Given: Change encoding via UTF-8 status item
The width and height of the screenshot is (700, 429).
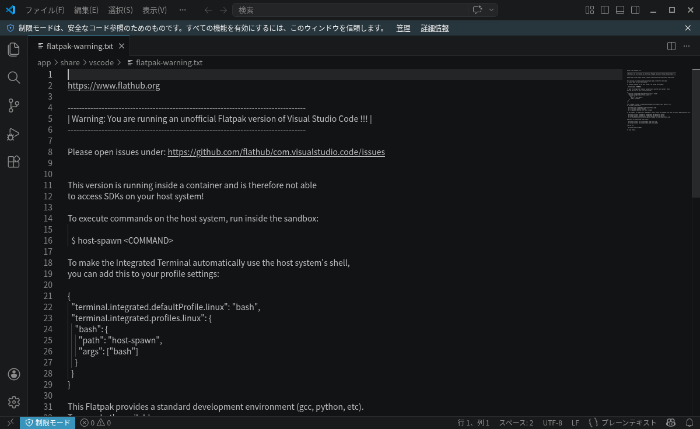Looking at the screenshot, I should pos(552,423).
